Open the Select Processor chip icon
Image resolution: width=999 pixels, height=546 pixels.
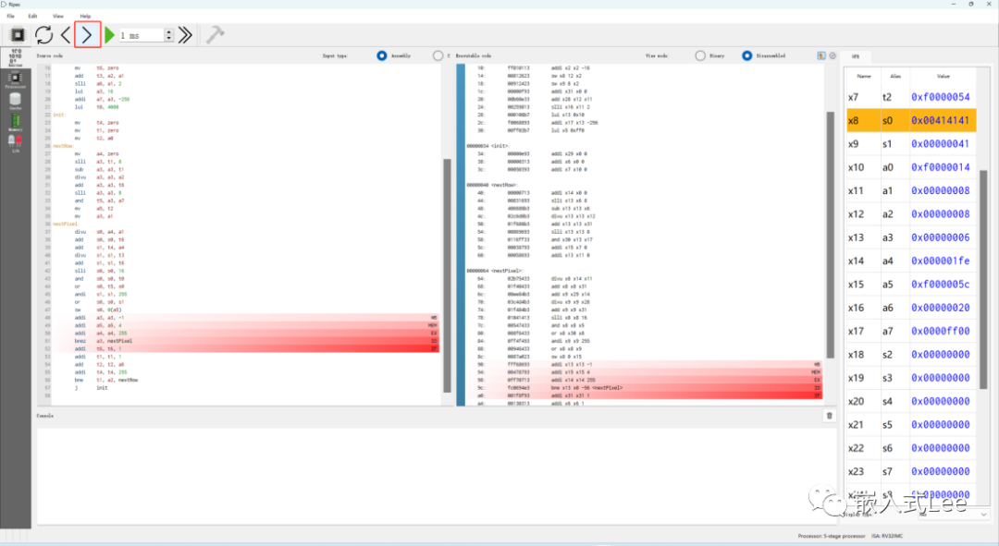[x=18, y=35]
